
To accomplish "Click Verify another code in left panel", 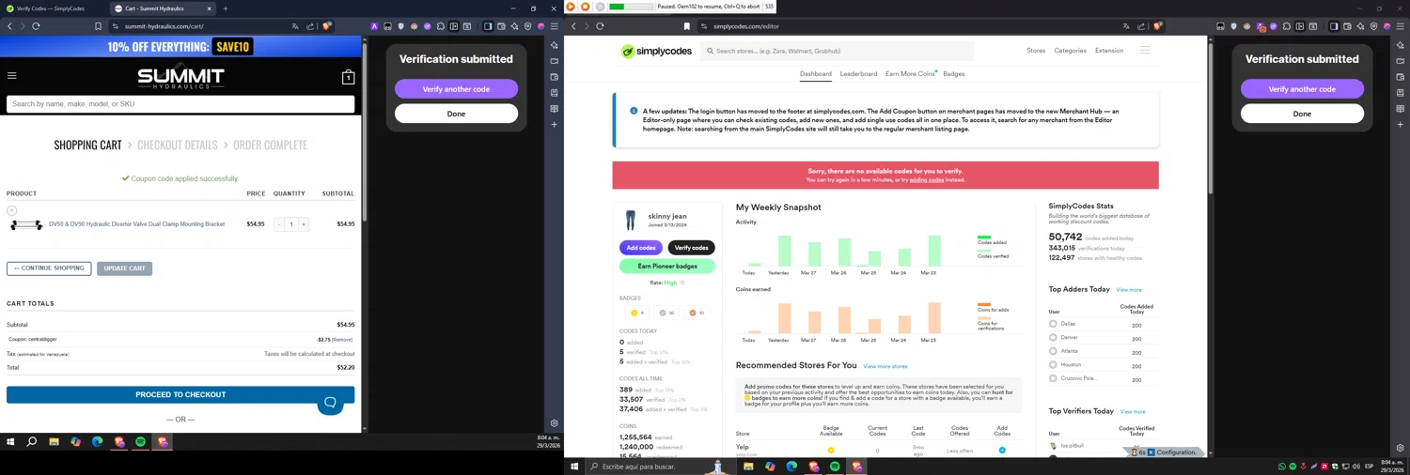I will pos(456,89).
